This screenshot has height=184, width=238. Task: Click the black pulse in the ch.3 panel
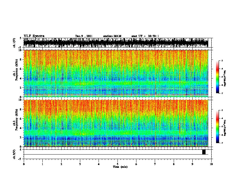tap(204, 152)
